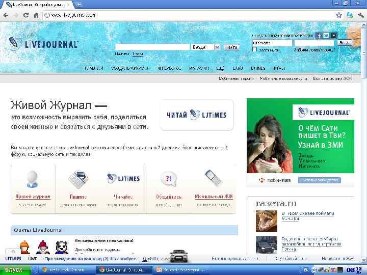
Task: Open the ИГРЫ menu item
Action: tap(279, 68)
